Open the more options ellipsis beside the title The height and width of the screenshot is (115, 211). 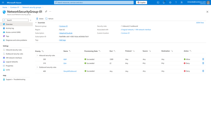click(50, 12)
